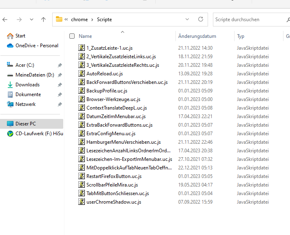Unpin Acer (C:) using its pin icon
Viewport: 290px width, 235px height.
coord(60,65)
